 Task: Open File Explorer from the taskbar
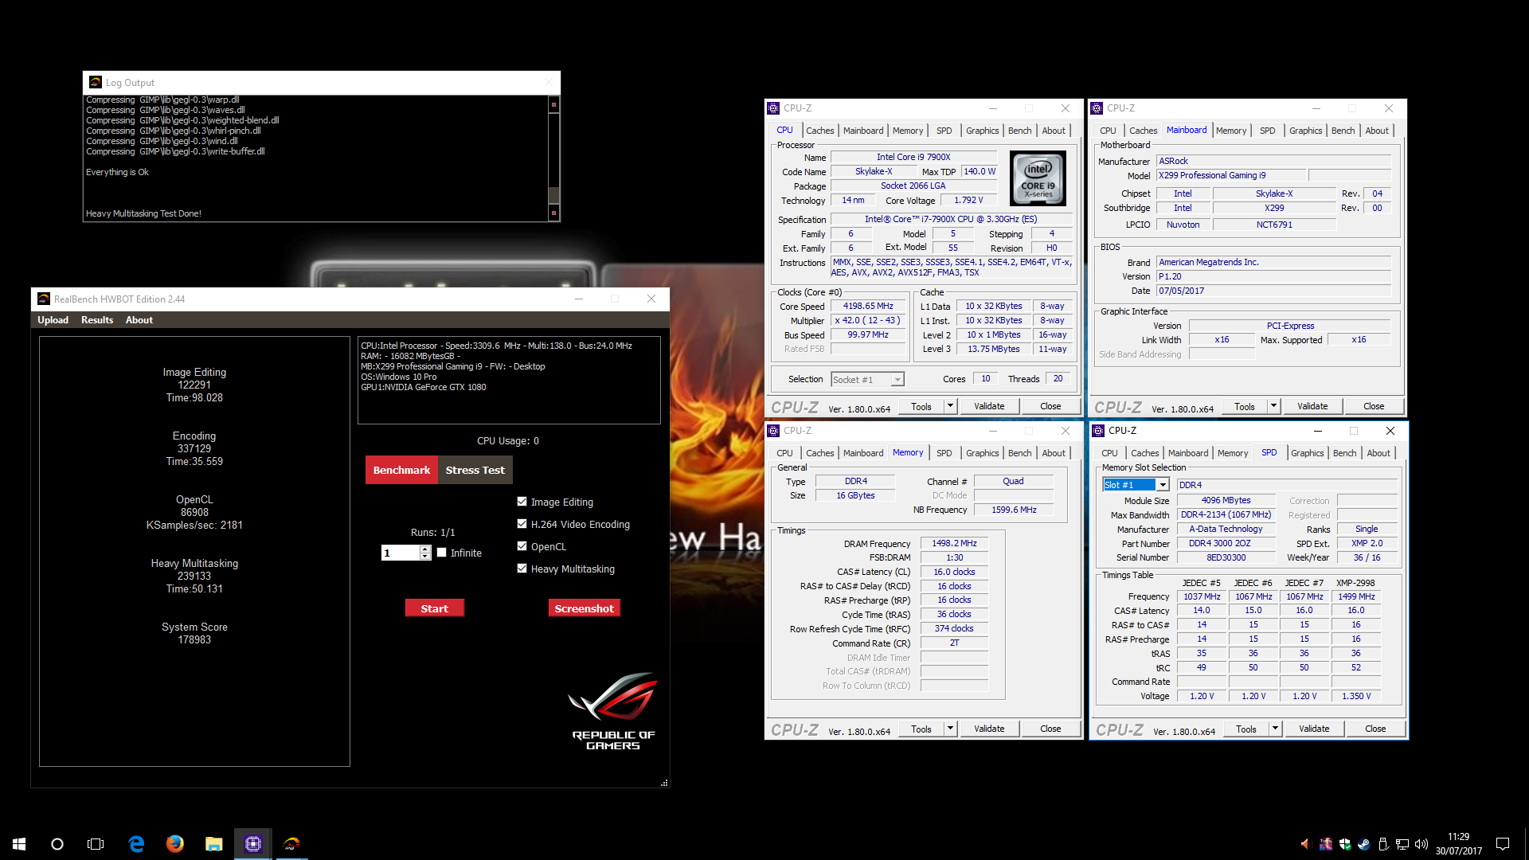tap(213, 844)
